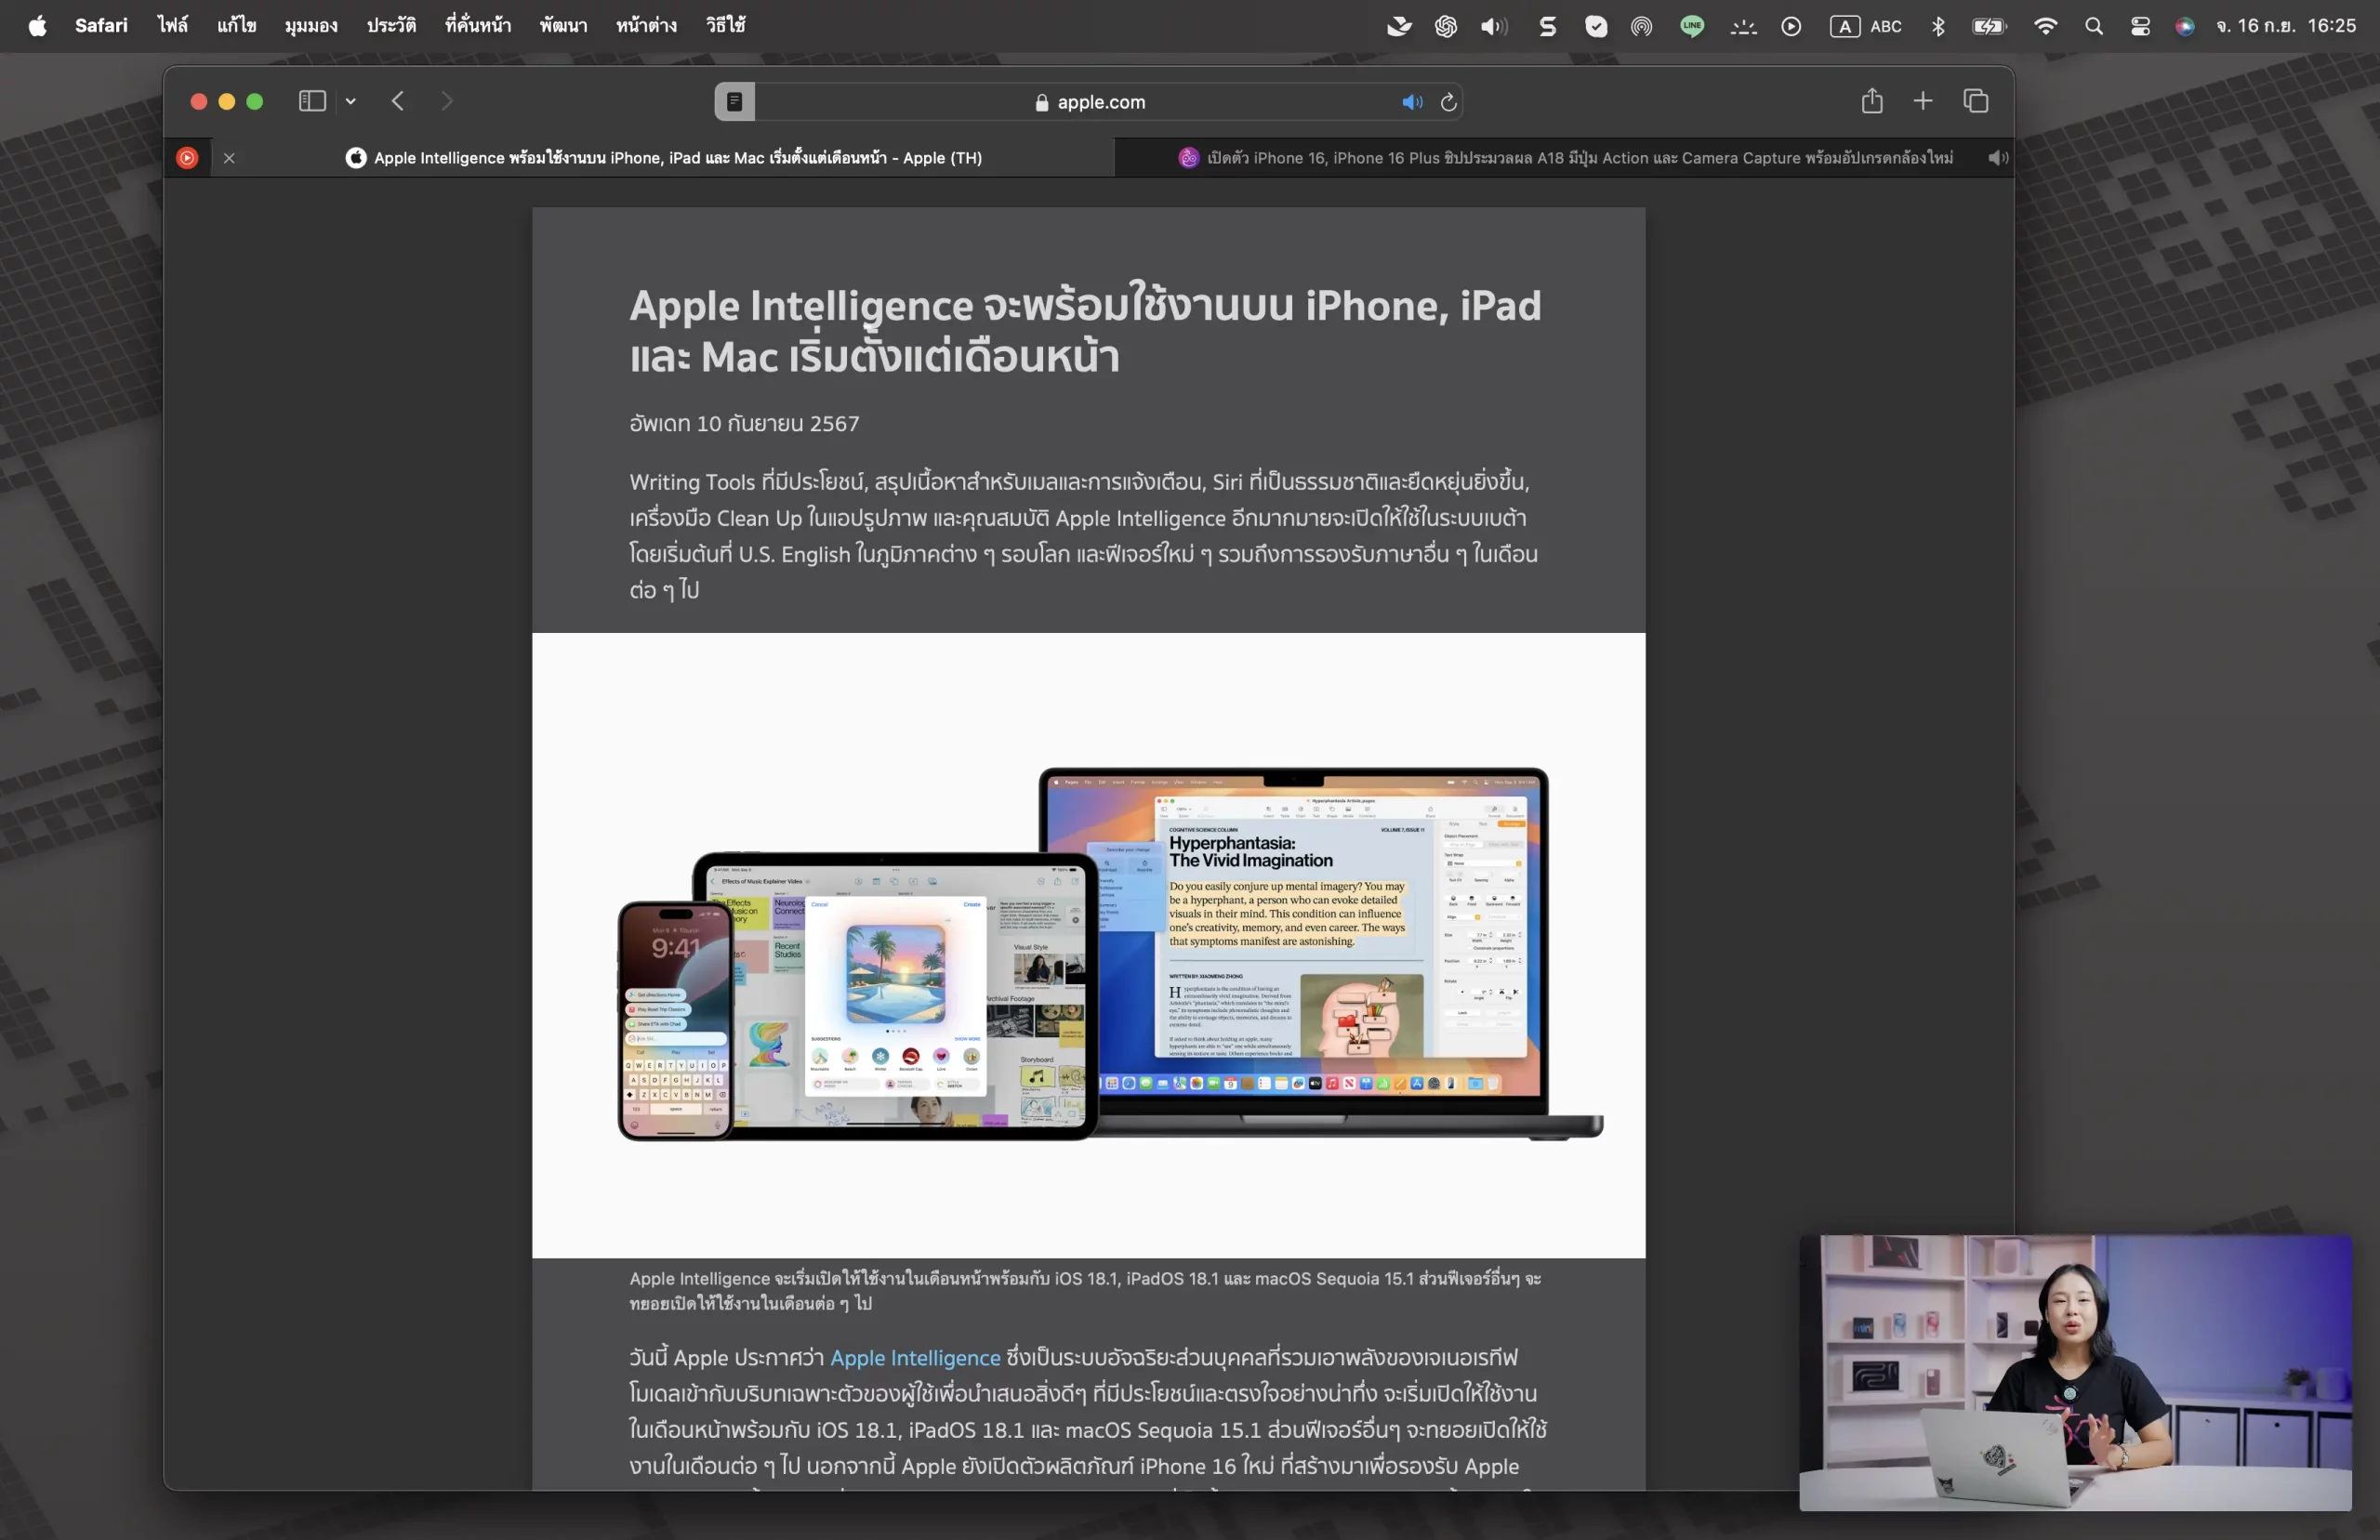Open the Share sheet icon
2380x1540 pixels.
pyautogui.click(x=1872, y=101)
